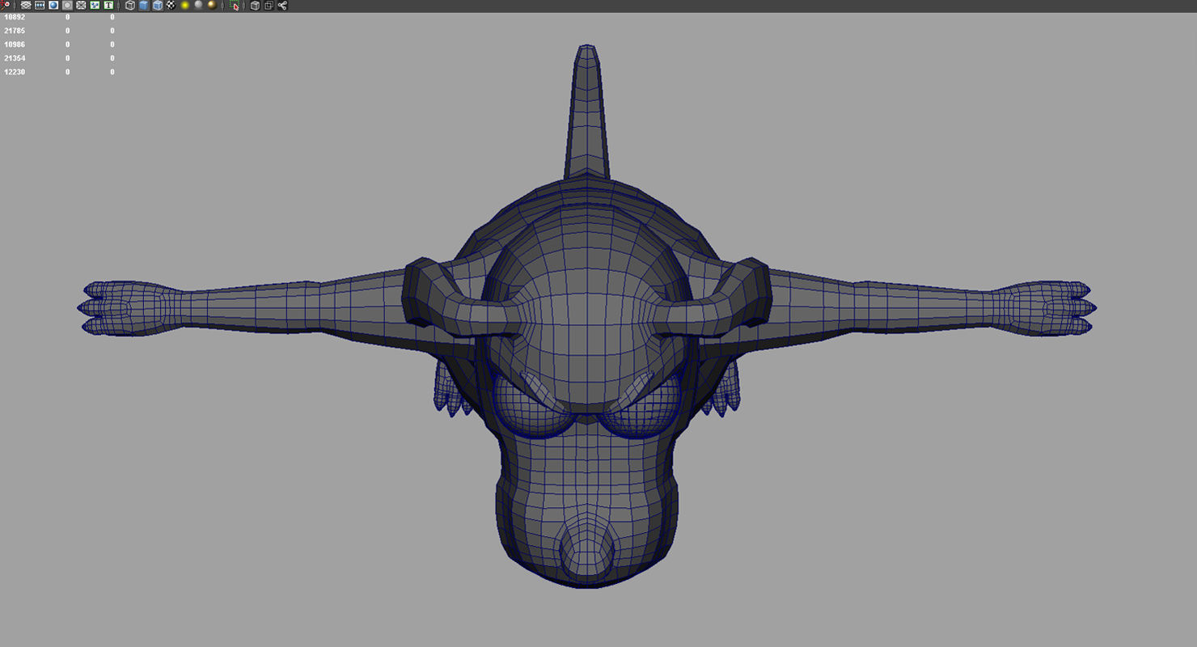Toggle X-Ray shading cube icon
The width and height of the screenshot is (1197, 647).
tap(256, 6)
